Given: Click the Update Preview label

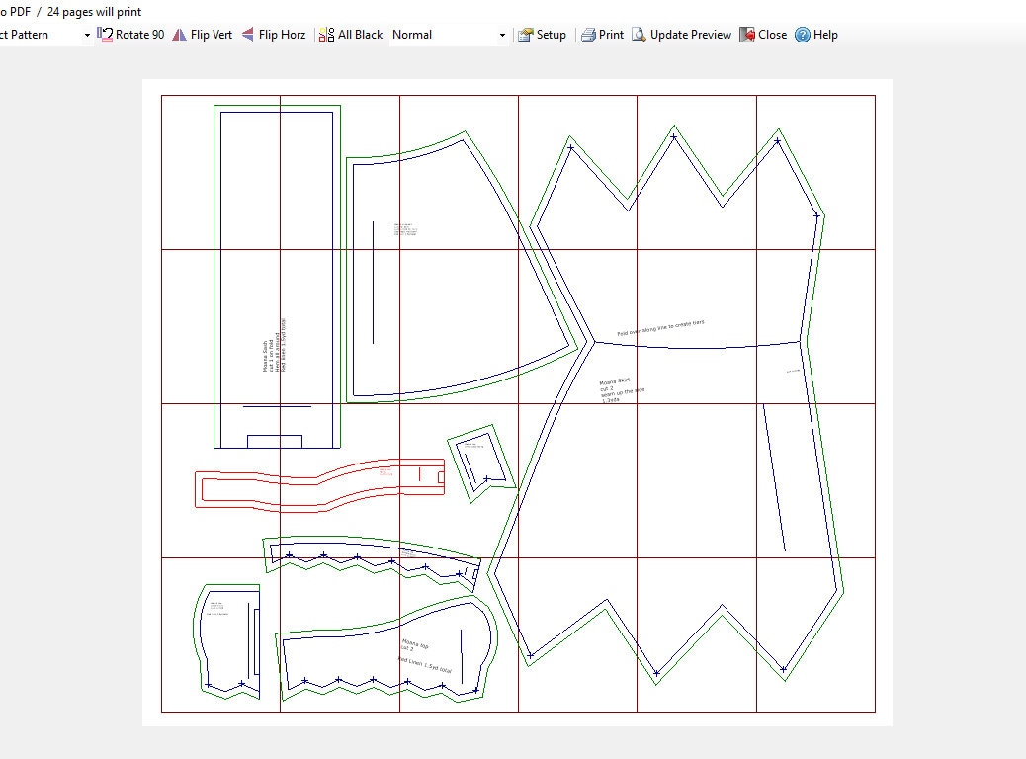Looking at the screenshot, I should point(690,35).
